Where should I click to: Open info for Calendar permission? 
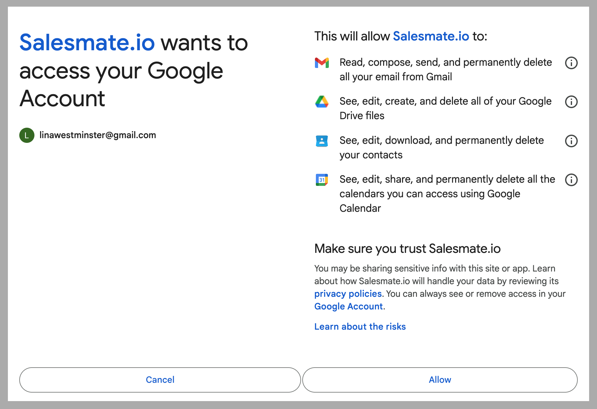(x=571, y=180)
